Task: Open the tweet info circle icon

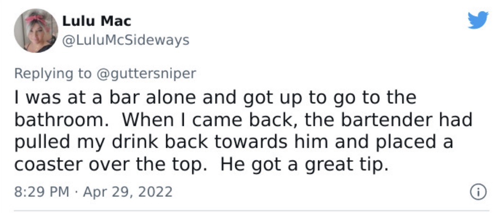Action: [478, 192]
